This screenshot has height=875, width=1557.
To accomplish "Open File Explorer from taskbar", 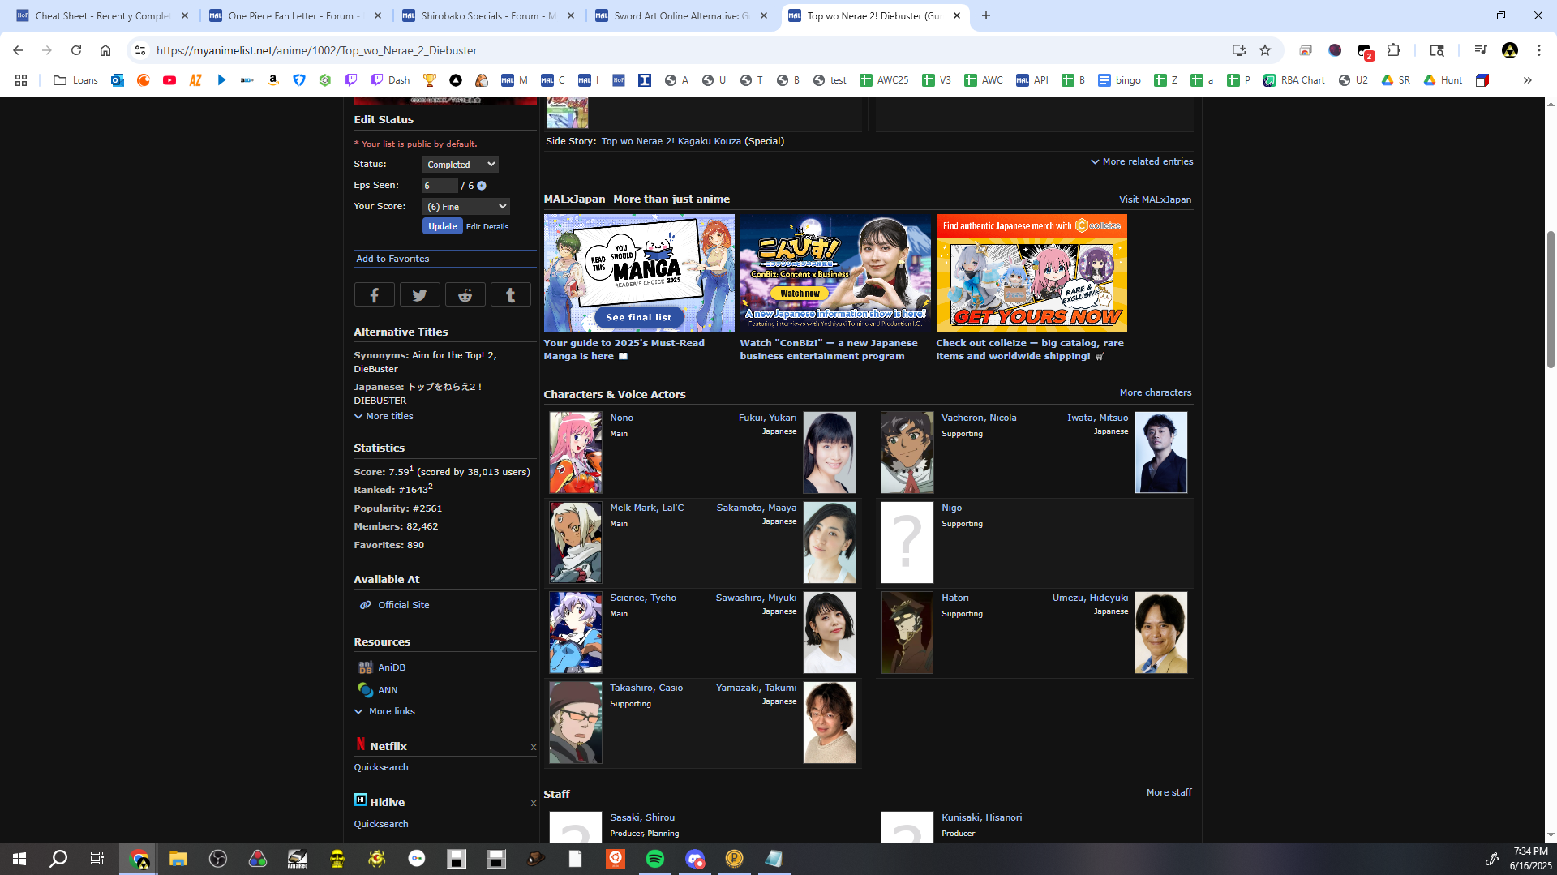I will tap(178, 859).
